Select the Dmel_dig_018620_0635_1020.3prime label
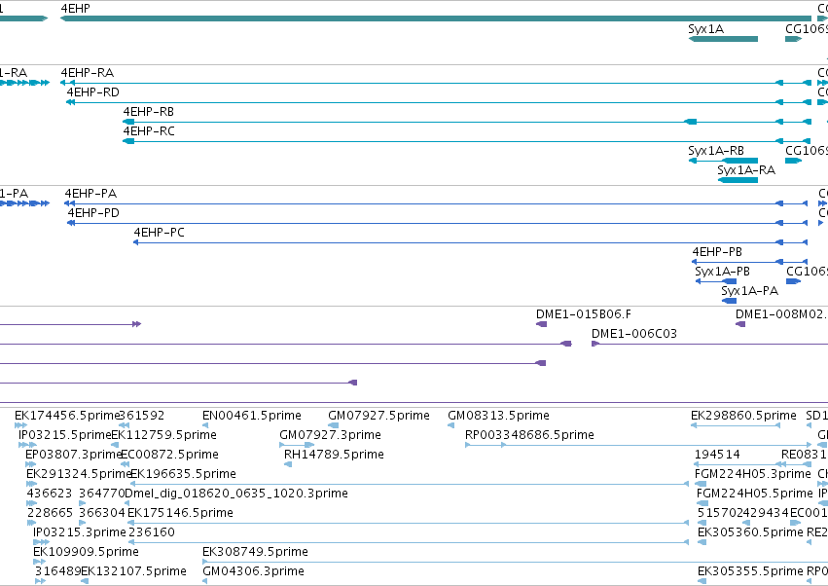The width and height of the screenshot is (828, 586). click(236, 494)
